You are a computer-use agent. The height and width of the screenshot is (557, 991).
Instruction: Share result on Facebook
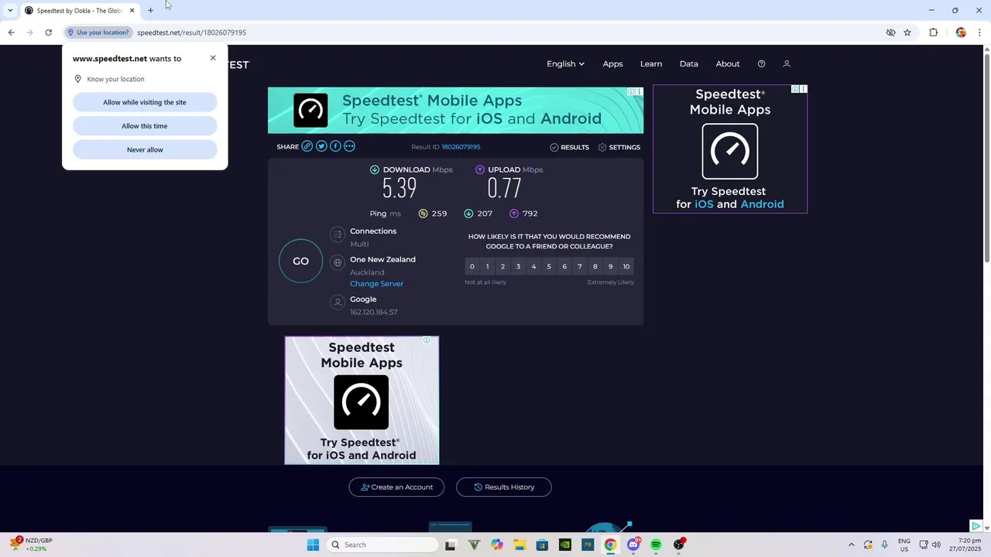click(x=335, y=146)
